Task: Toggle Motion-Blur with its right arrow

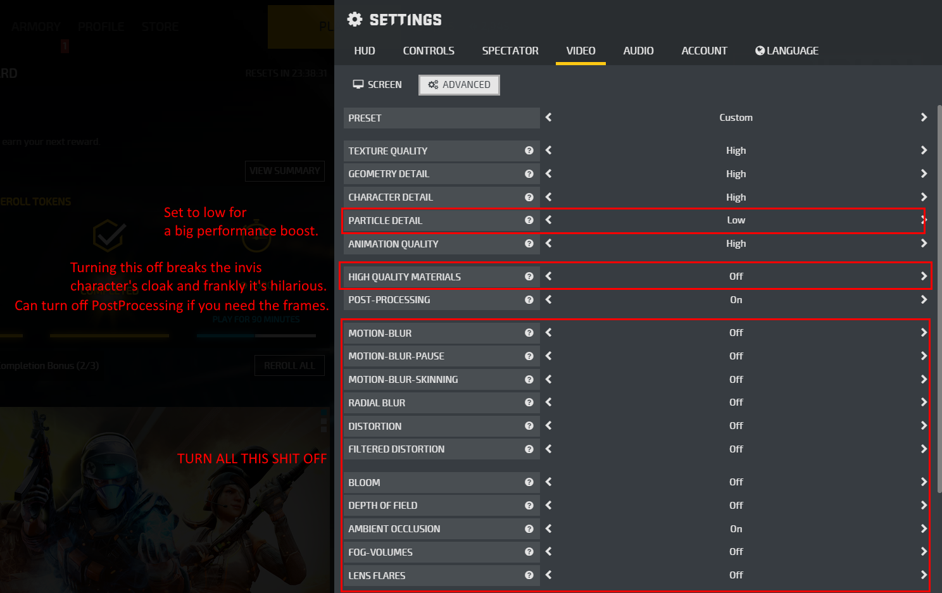Action: [924, 333]
